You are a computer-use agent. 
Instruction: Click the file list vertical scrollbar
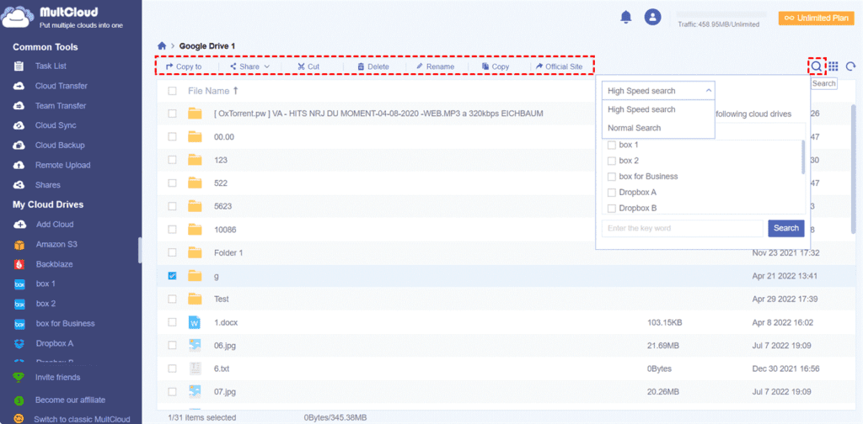pyautogui.click(x=854, y=168)
